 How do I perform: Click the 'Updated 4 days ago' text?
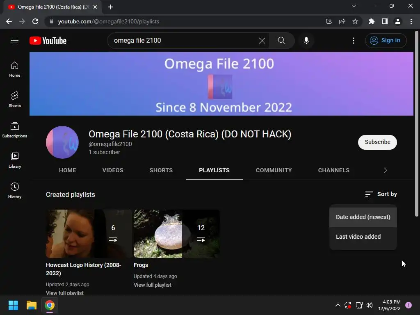coord(155,276)
